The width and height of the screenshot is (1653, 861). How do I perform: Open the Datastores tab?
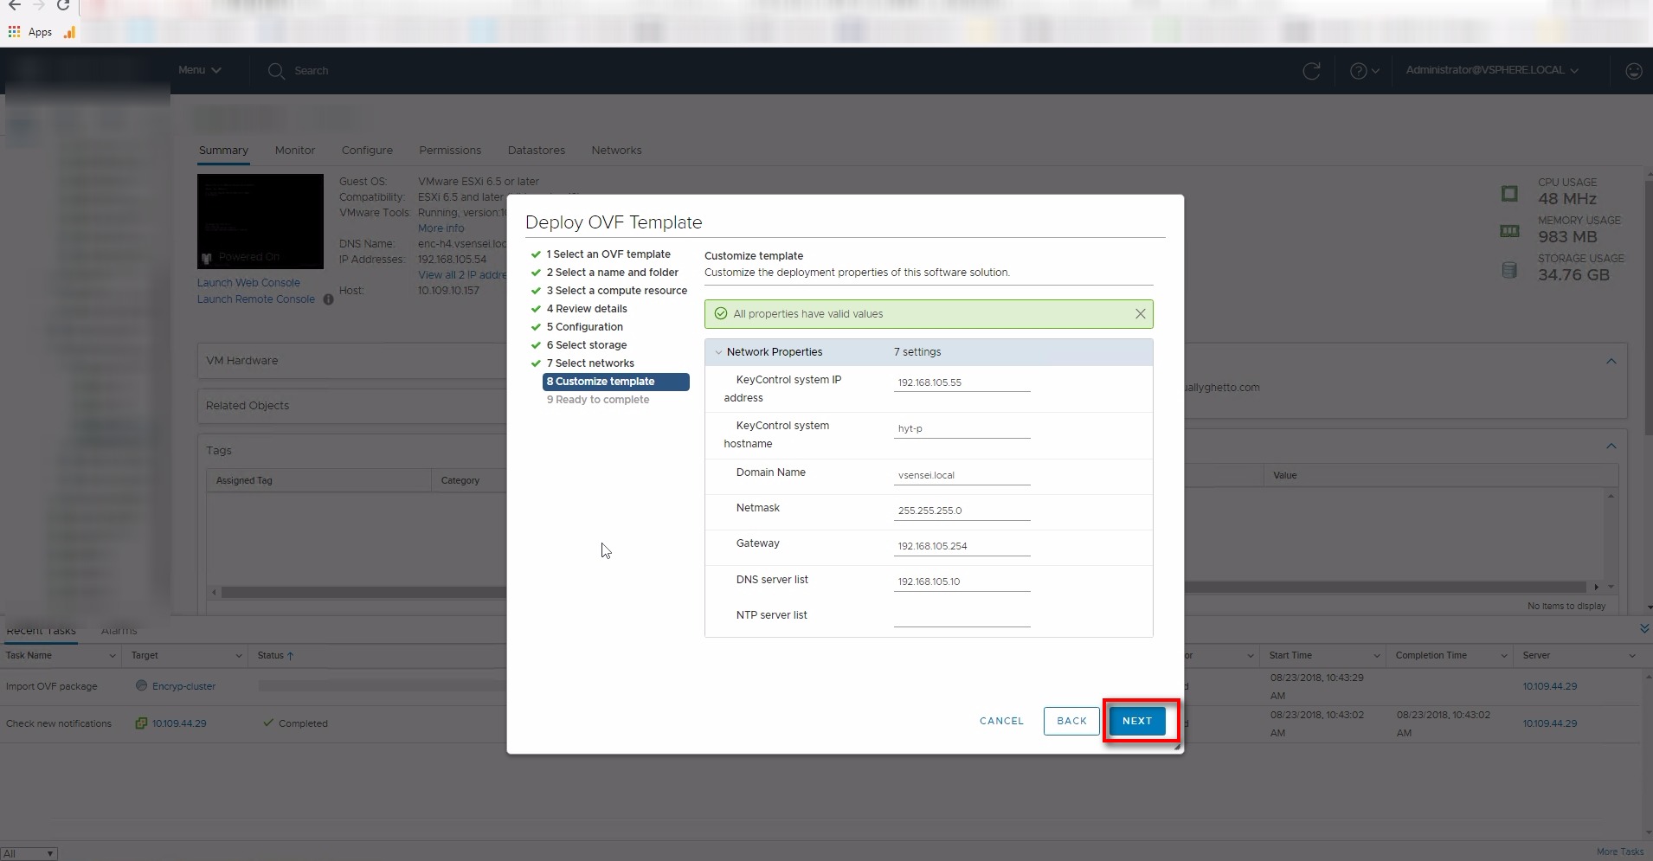point(536,151)
